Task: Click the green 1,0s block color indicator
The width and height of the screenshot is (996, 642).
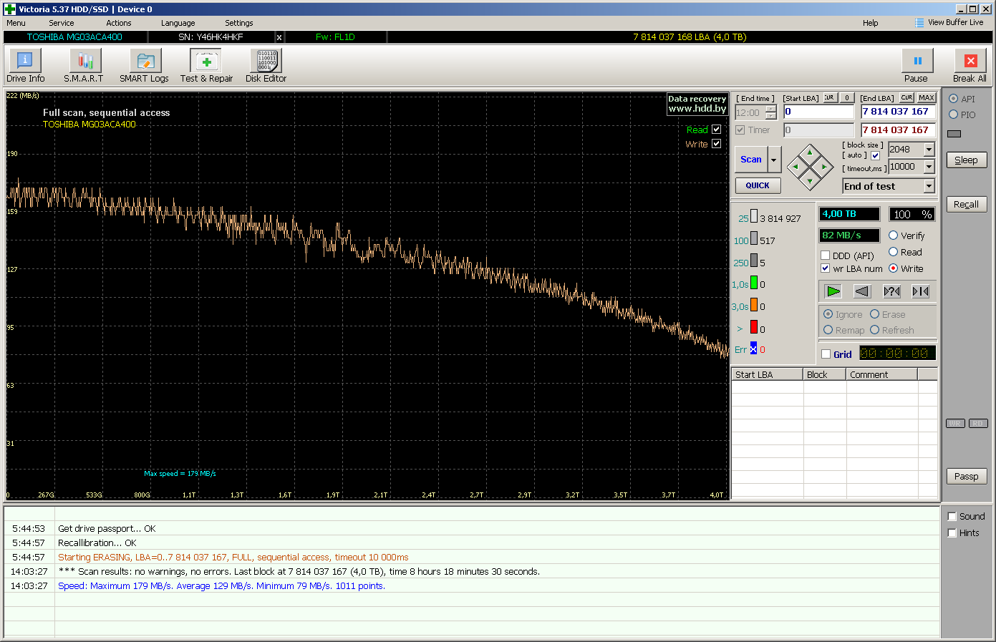Action: click(x=754, y=283)
